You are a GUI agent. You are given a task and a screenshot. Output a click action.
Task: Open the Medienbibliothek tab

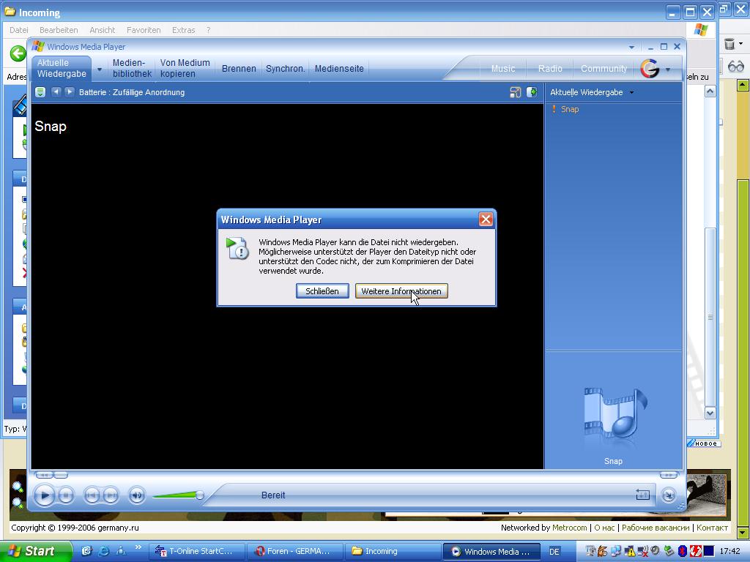coord(132,68)
